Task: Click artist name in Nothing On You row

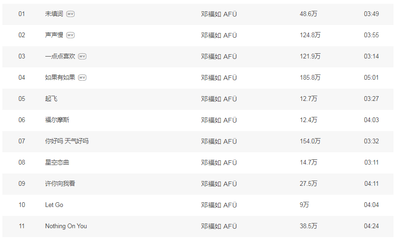Action: [x=219, y=226]
